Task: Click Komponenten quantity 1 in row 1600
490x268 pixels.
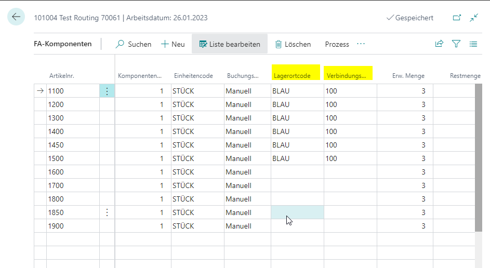Action: pyautogui.click(x=143, y=172)
